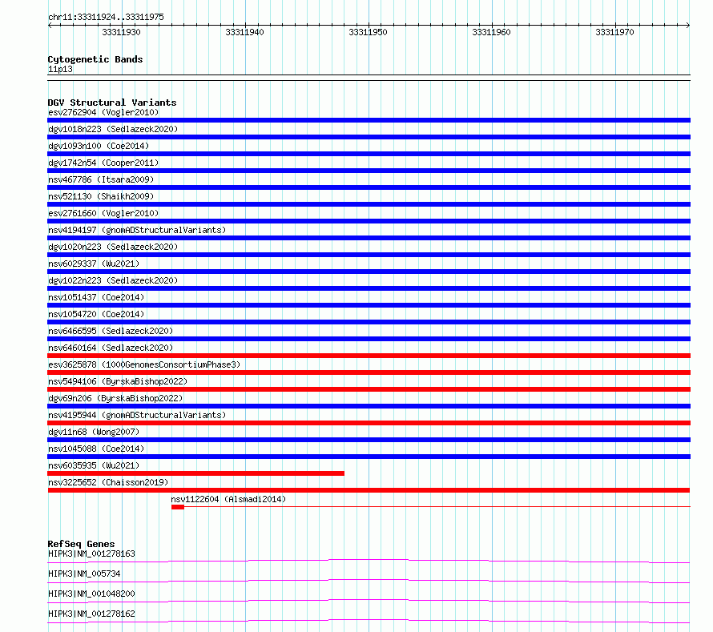Screen dimensions: 713x632
Task: Open nsv6460164 (Sedlazeck2020) variant
Action: click(x=111, y=348)
